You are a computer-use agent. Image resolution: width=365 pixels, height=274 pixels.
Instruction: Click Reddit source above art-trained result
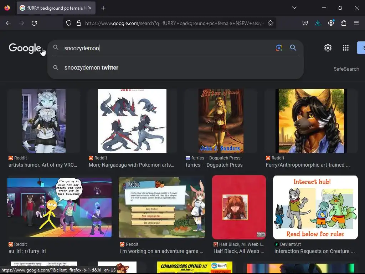click(x=275, y=158)
